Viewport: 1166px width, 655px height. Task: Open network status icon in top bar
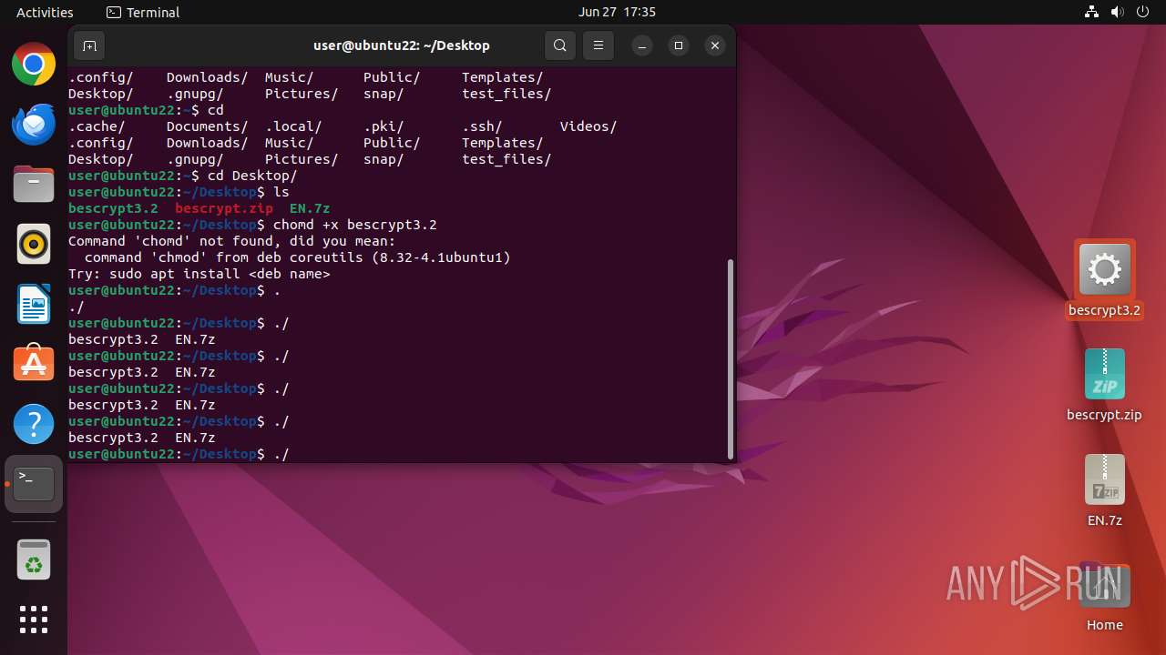pos(1091,12)
